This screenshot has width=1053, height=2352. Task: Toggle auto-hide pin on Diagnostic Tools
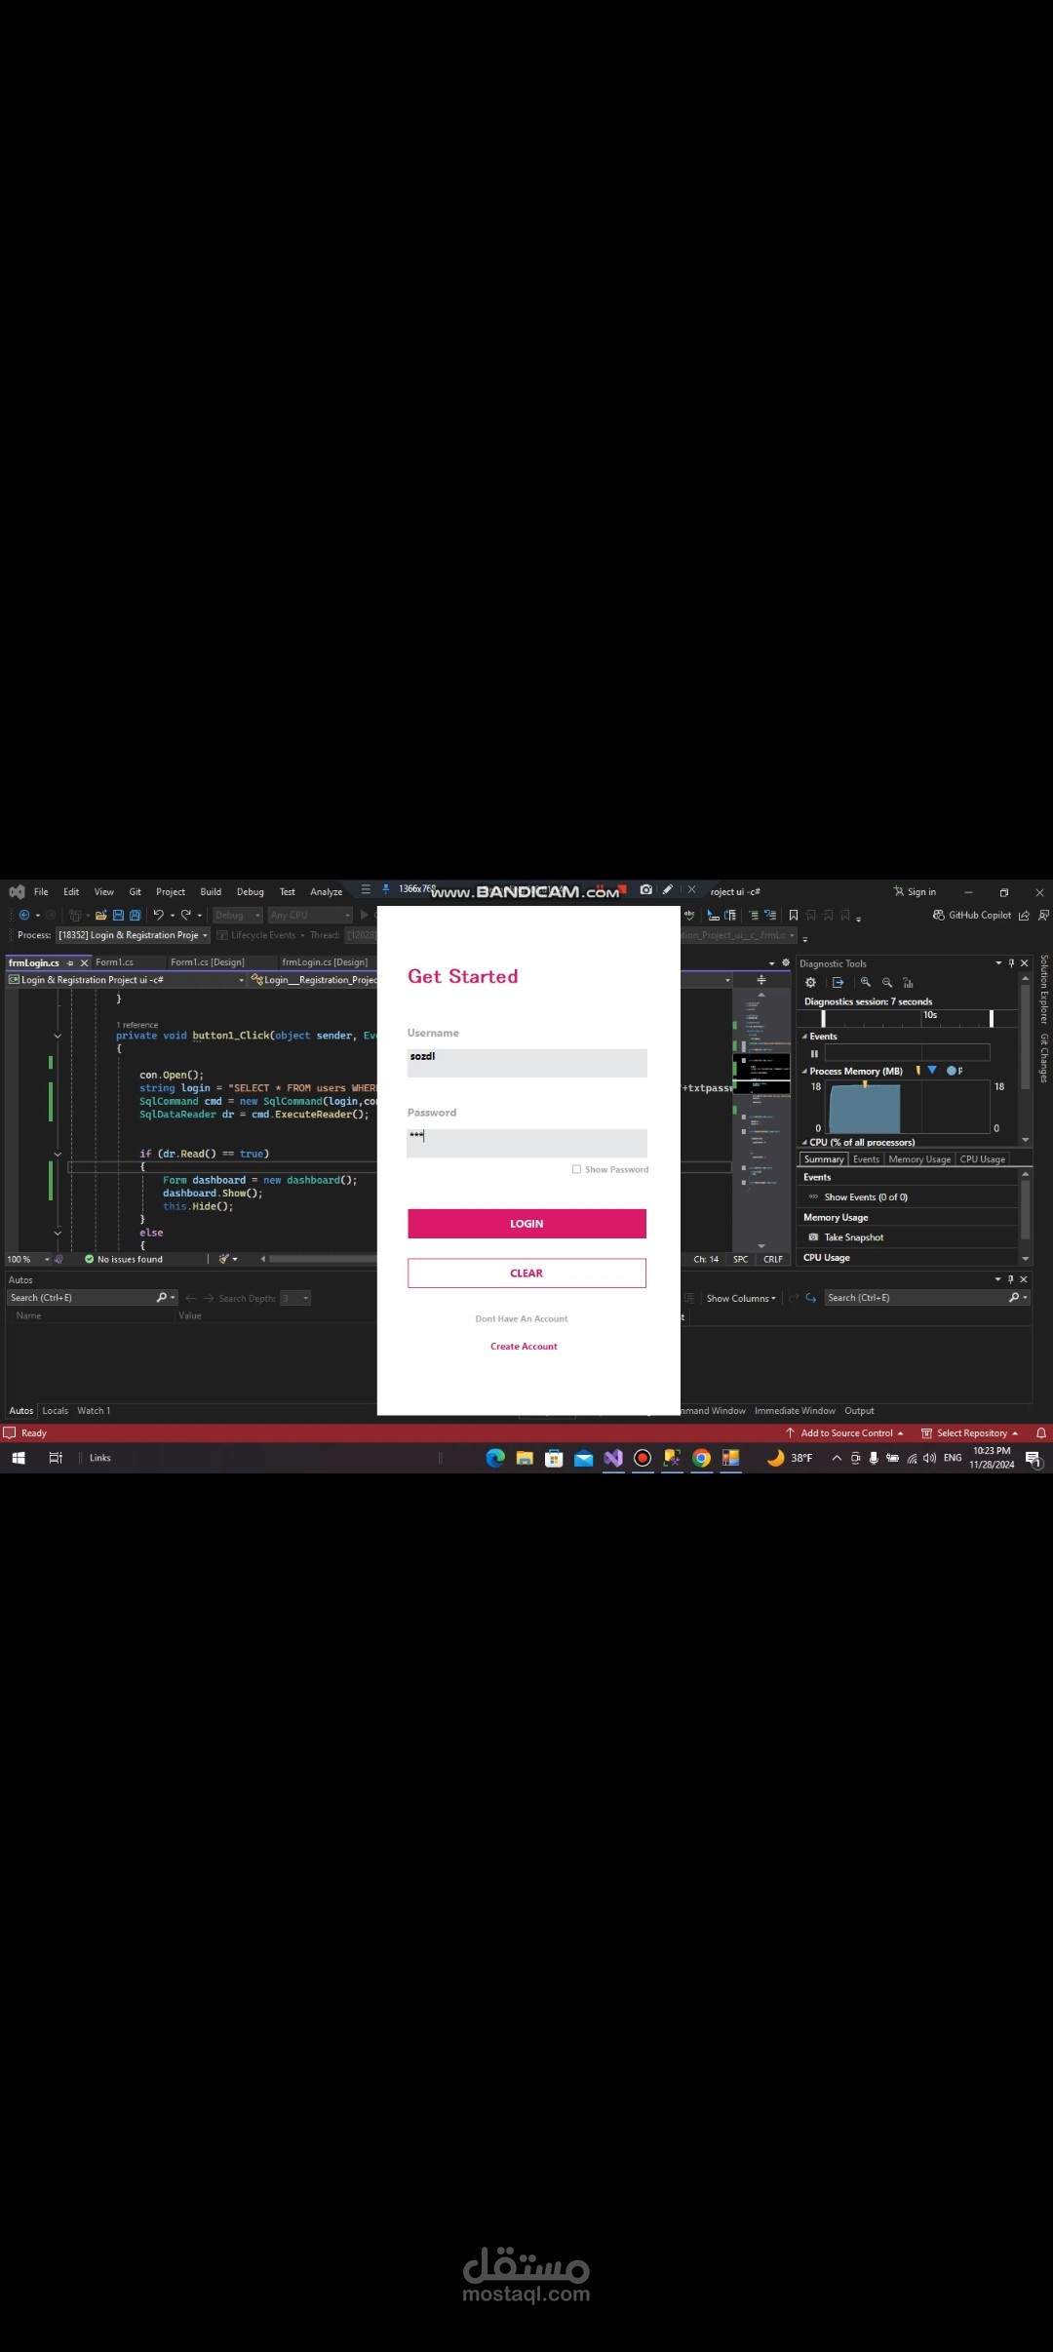(1011, 962)
